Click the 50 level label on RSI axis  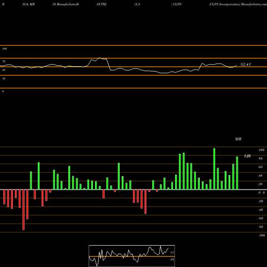[x=4, y=70]
